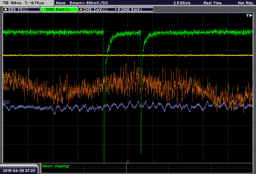Screen dimensions: 256x174
Task: Click the Real Time acquisition mode label
Action: click(212, 3)
